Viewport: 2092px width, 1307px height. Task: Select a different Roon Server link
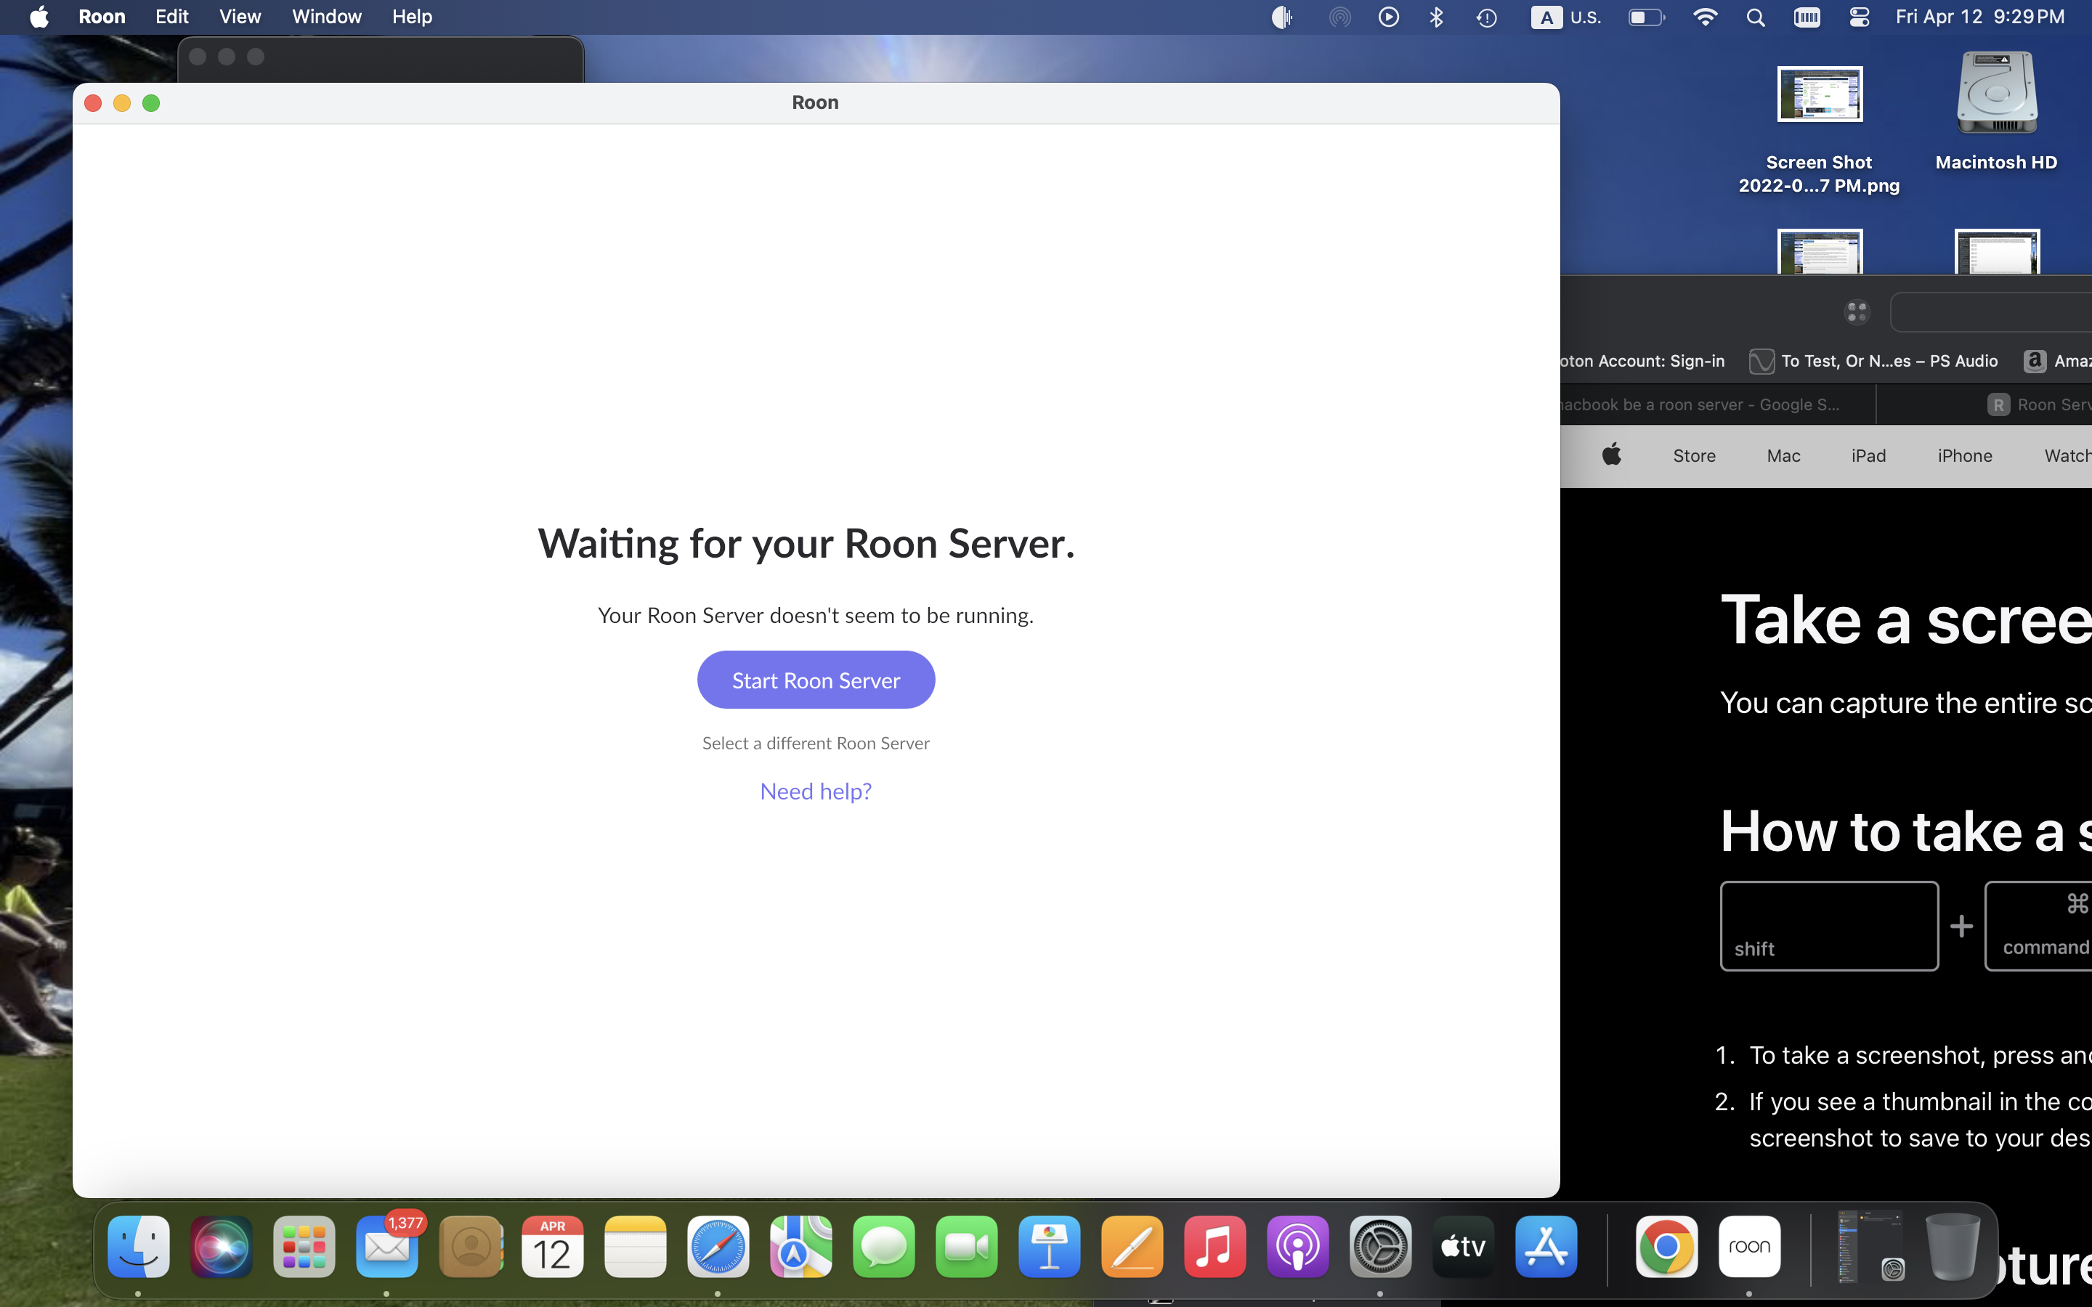(815, 744)
